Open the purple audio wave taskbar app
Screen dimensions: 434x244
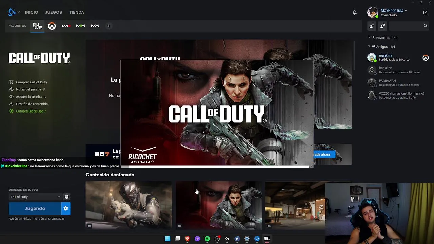point(197,239)
